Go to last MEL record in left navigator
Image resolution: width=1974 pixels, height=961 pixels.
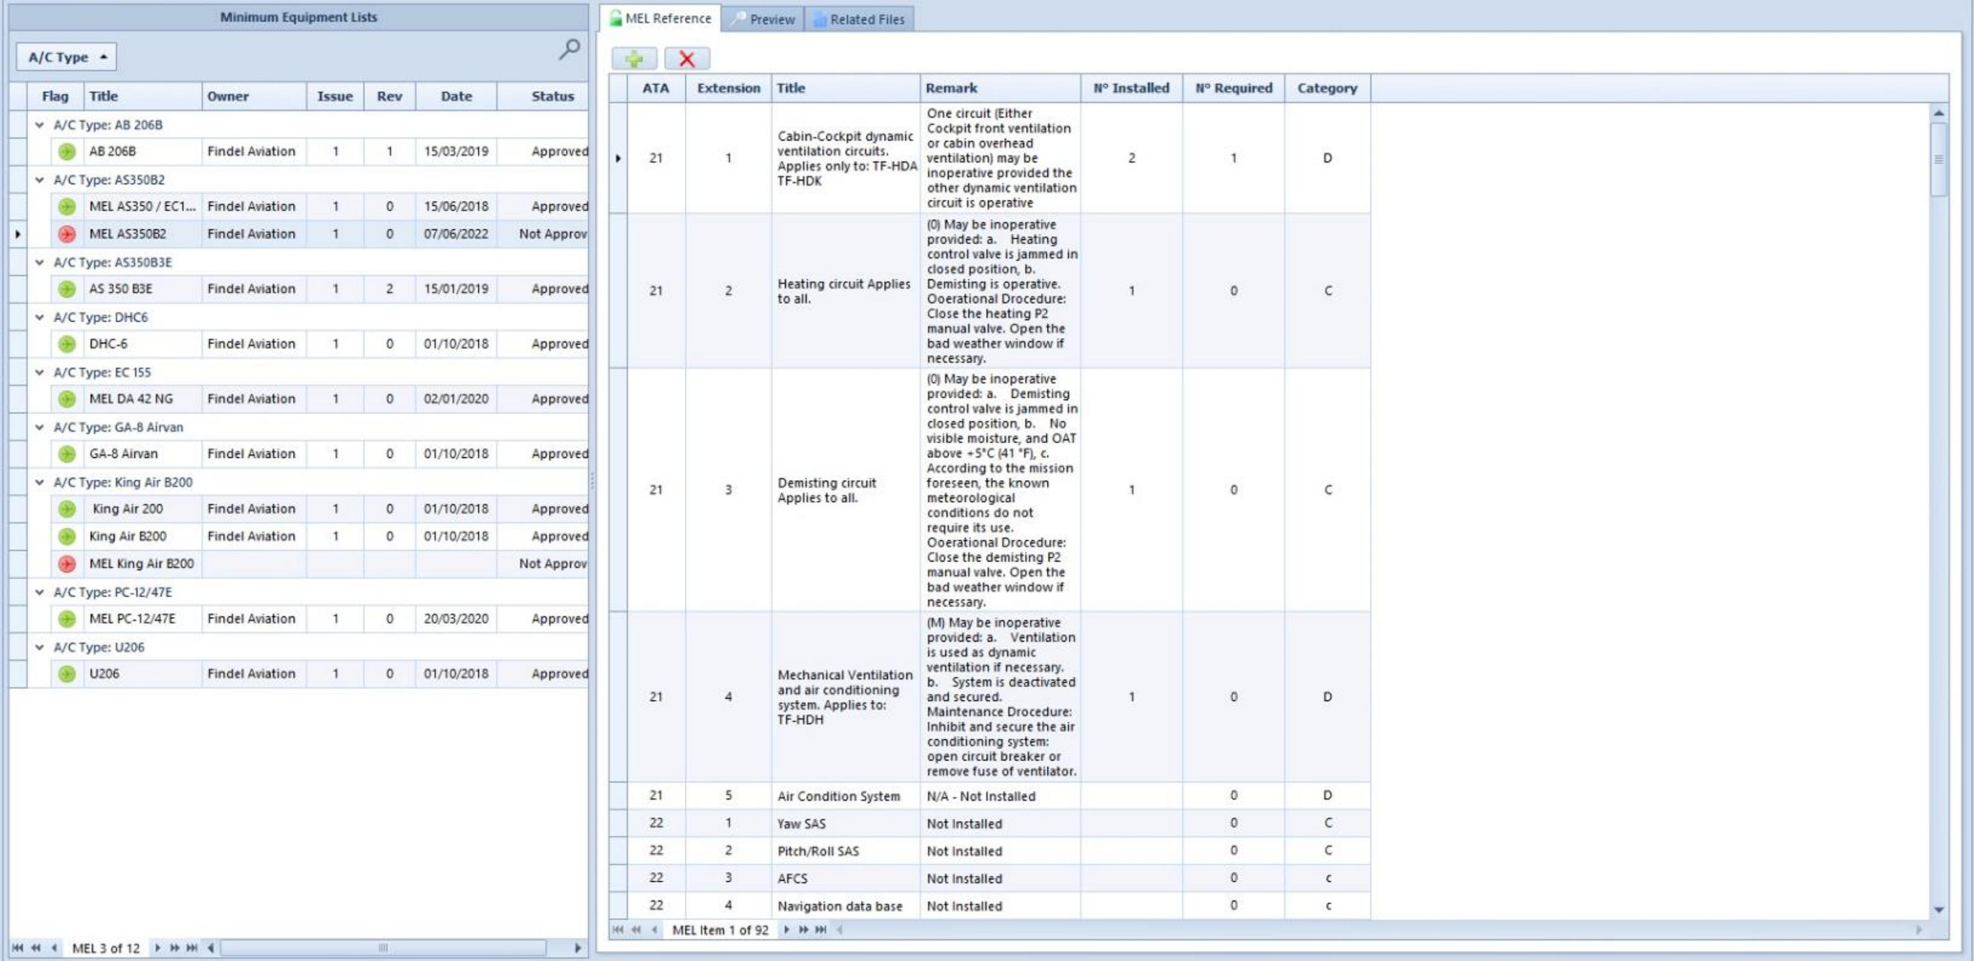(x=192, y=948)
